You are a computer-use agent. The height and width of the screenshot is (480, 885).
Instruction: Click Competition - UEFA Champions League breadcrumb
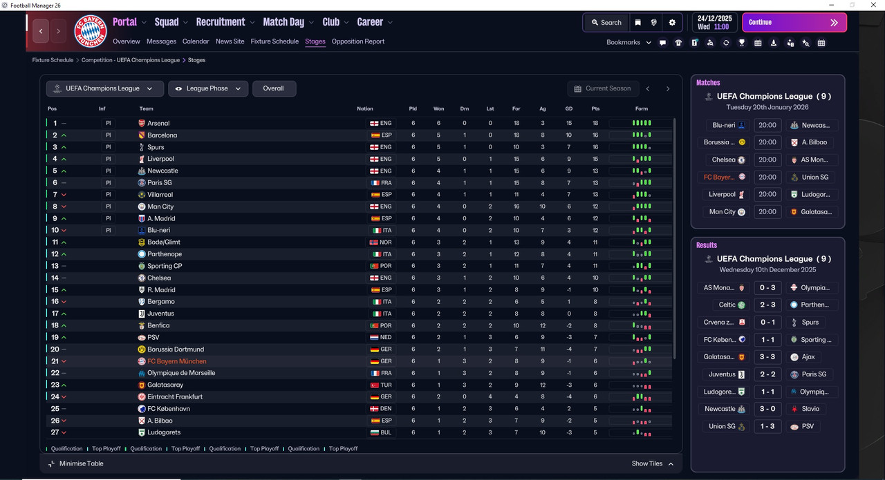point(131,60)
